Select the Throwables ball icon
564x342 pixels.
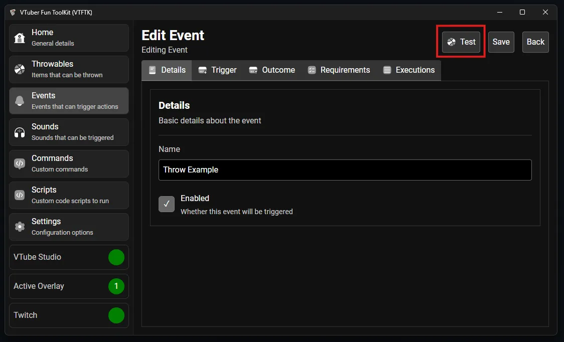pos(20,69)
